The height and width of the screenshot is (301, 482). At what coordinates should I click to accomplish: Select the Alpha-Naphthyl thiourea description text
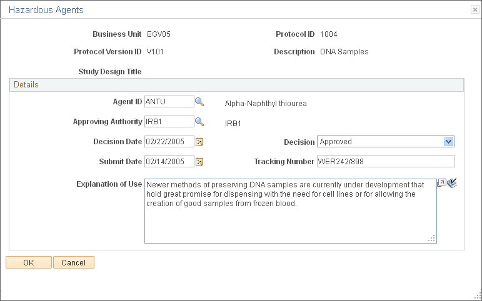coord(266,104)
